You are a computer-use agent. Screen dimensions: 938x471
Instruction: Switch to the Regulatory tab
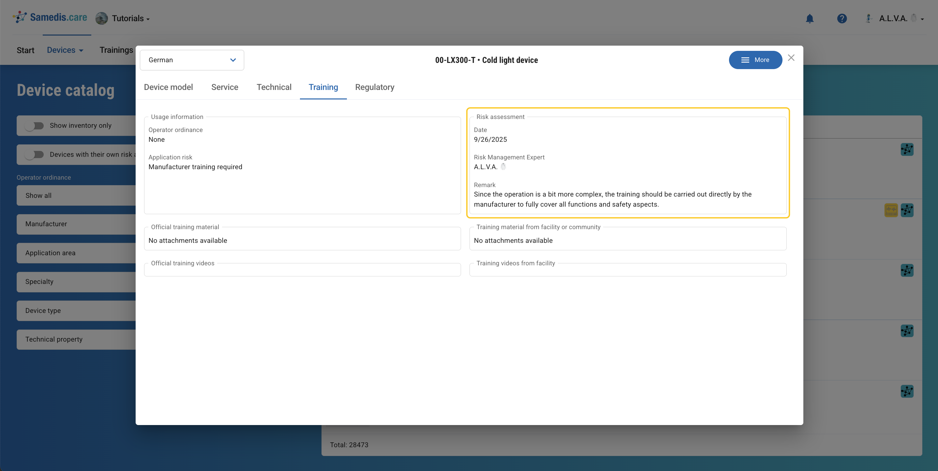(x=374, y=87)
